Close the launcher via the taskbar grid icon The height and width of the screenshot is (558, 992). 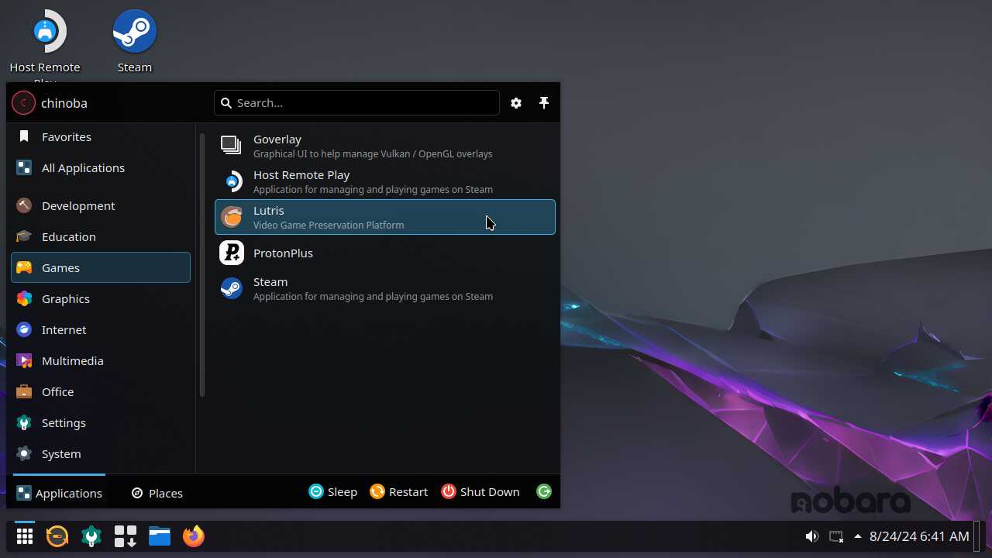[x=25, y=536]
